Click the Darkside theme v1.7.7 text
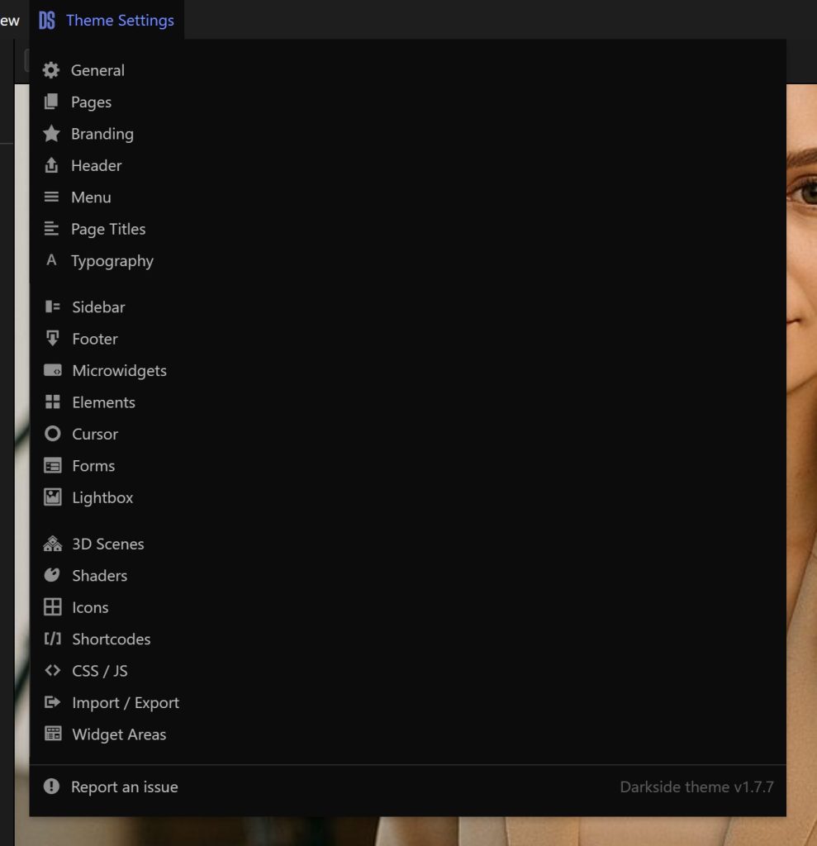Screen dimensions: 817x846 696,787
